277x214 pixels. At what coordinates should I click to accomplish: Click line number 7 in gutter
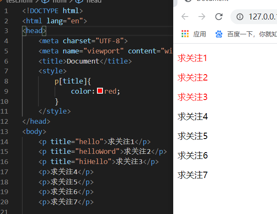pyautogui.click(x=6, y=71)
